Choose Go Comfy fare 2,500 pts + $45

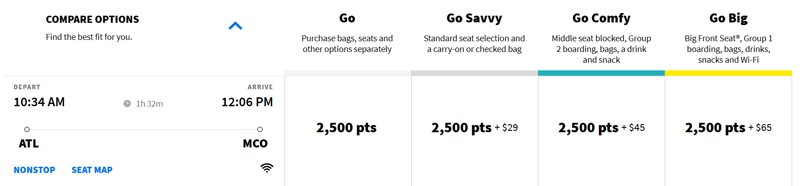click(601, 128)
